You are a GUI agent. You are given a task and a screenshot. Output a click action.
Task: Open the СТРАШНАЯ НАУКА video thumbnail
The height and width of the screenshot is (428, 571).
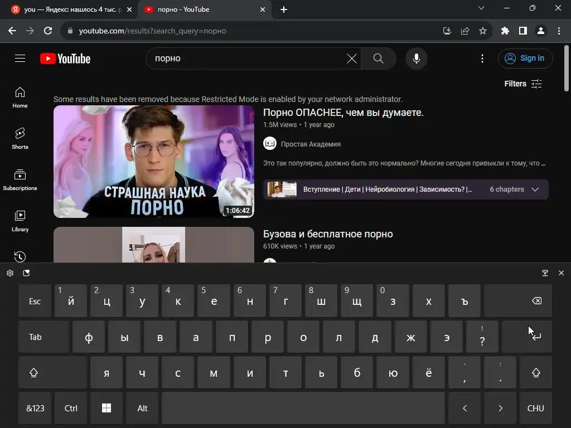154,162
